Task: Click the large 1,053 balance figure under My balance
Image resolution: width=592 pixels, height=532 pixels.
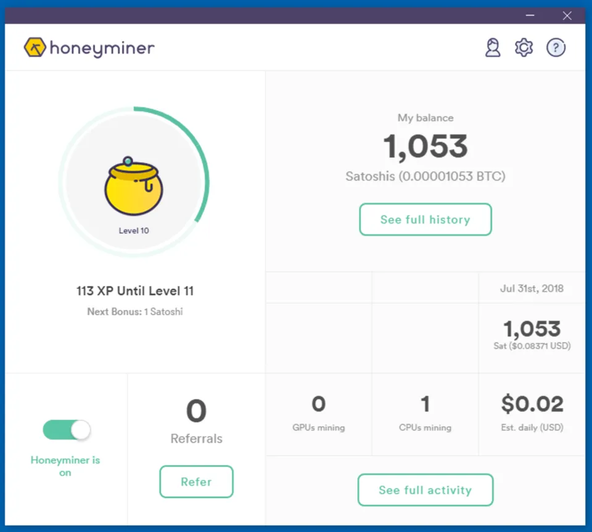Action: pyautogui.click(x=425, y=147)
